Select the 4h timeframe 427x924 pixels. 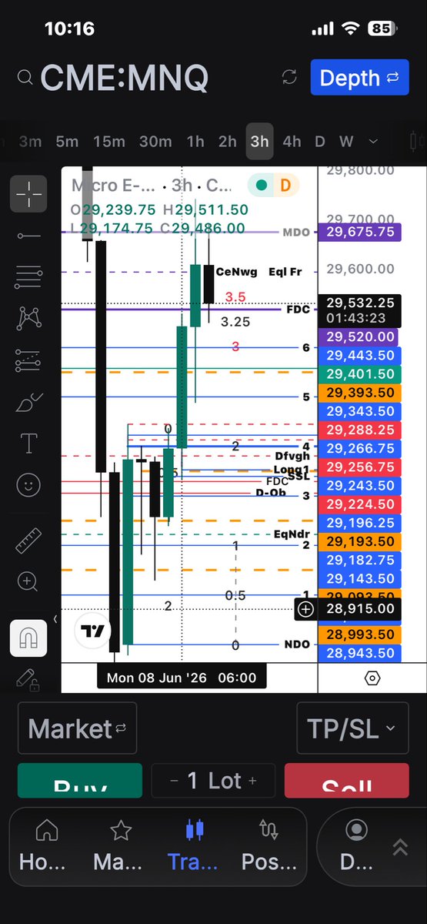(292, 141)
